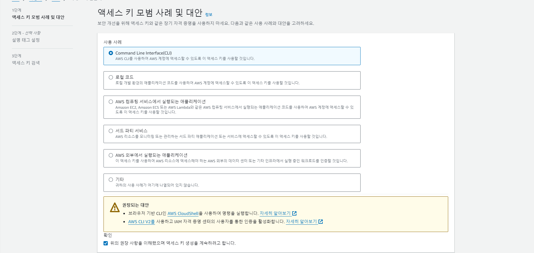The height and width of the screenshot is (253, 534).
Task: Open 자세히 알아보기 link in CloudShell bullet
Action: click(x=275, y=213)
